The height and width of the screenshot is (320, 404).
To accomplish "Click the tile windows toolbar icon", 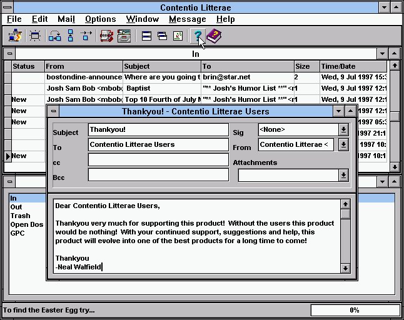I will (146, 36).
